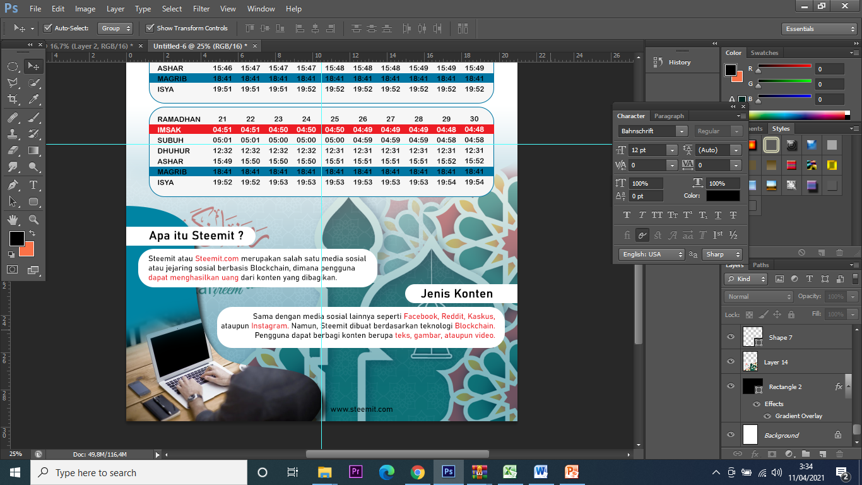Select the Dodge tool
Screen dimensions: 862x485
point(33,167)
